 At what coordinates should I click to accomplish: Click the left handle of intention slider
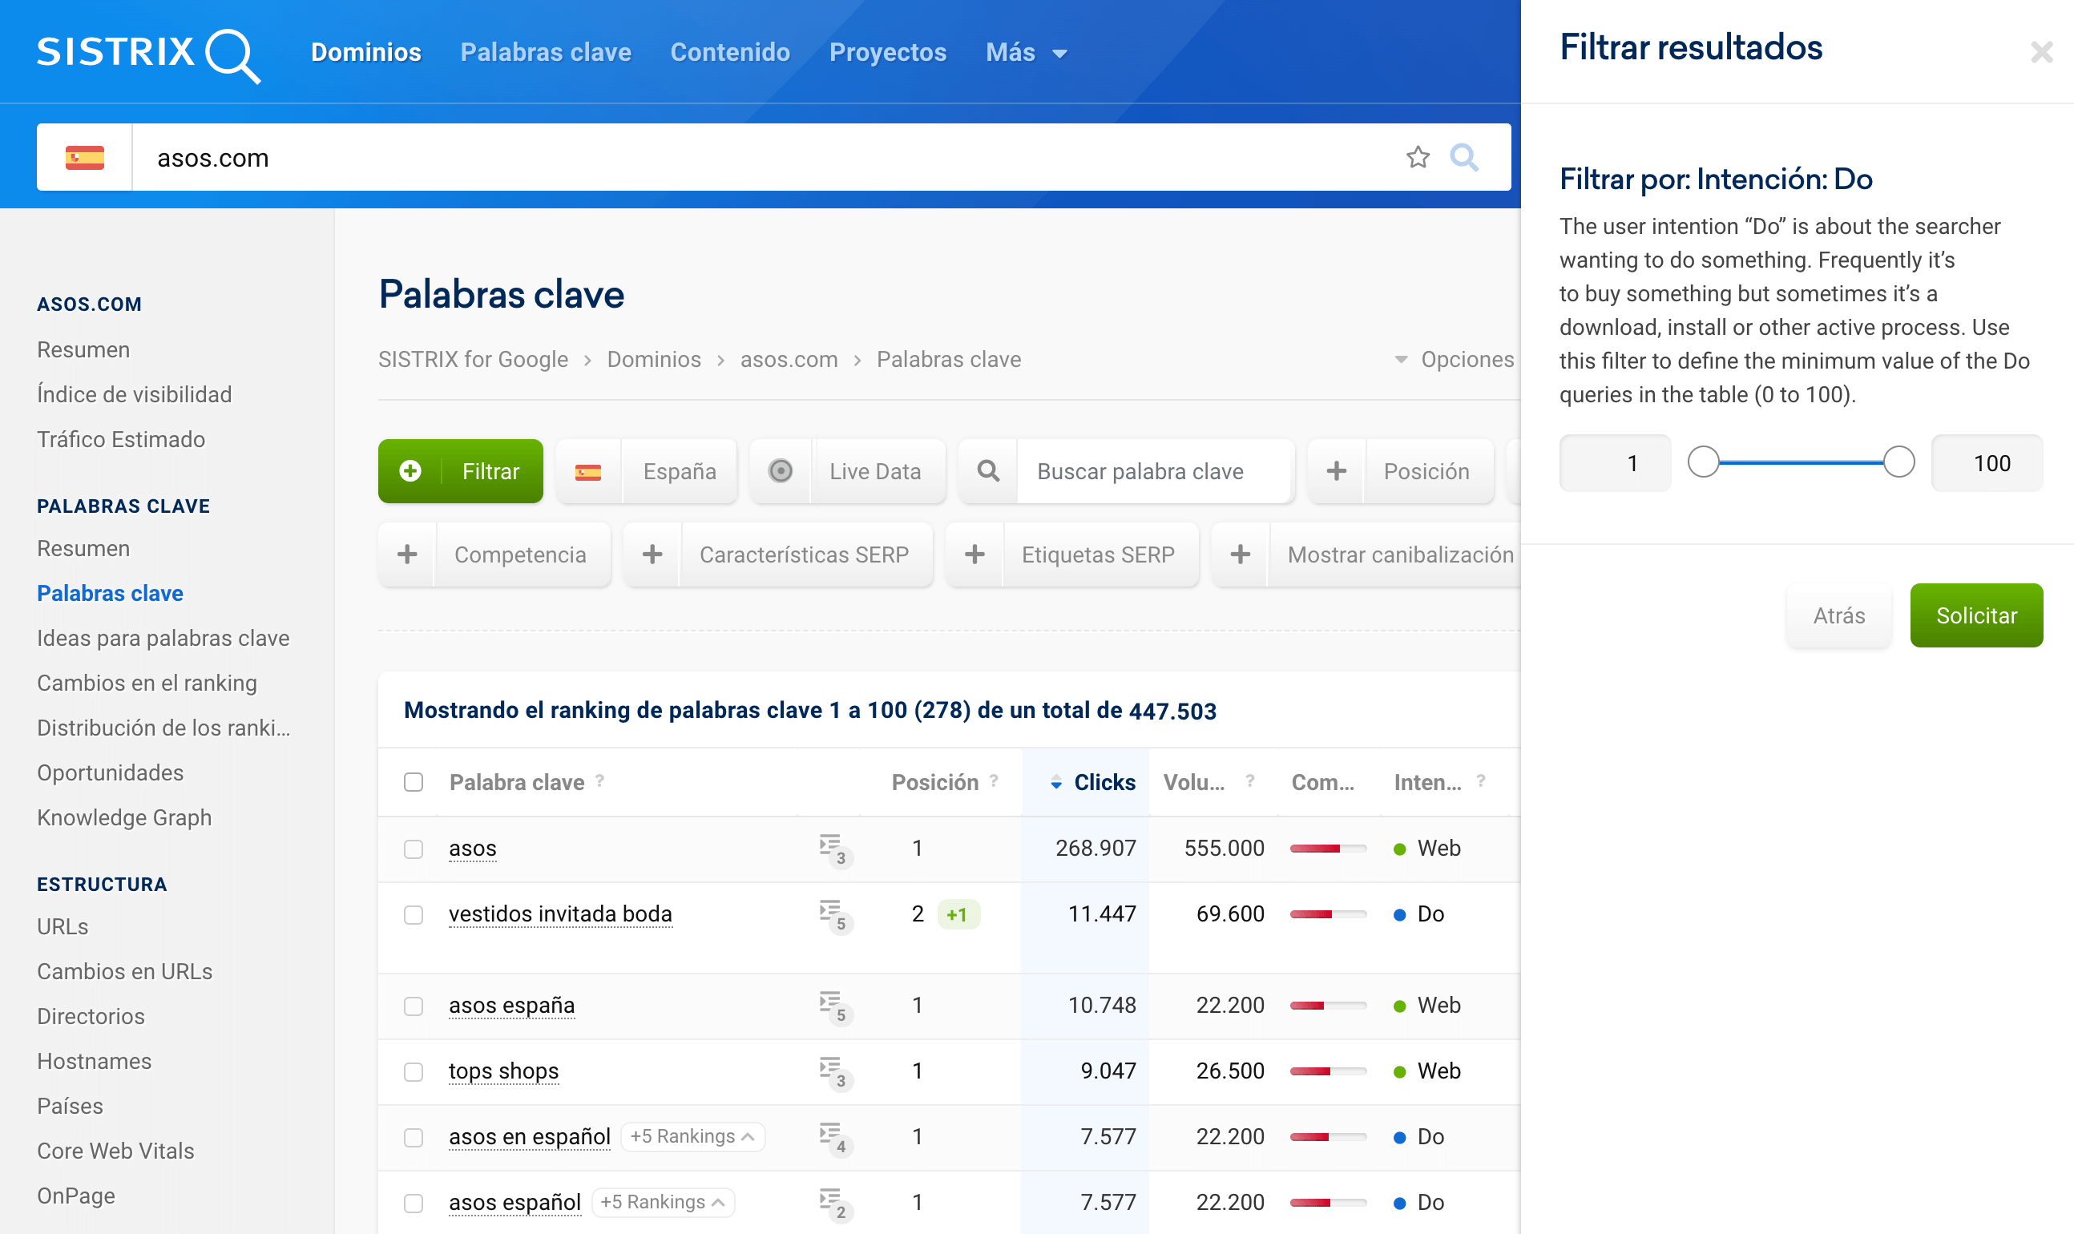(x=1702, y=462)
